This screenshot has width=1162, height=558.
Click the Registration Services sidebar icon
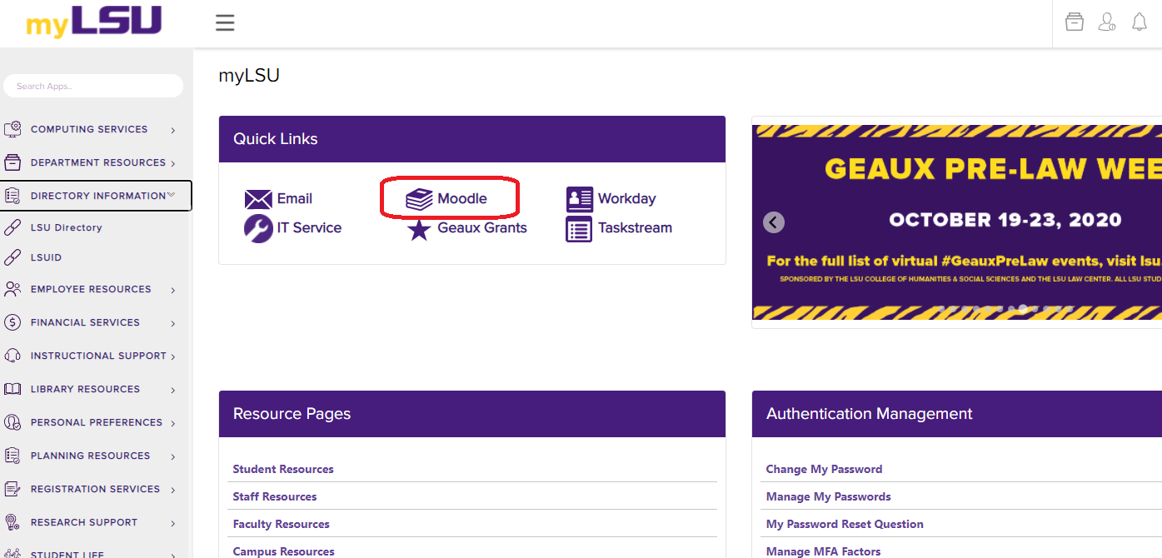12,489
